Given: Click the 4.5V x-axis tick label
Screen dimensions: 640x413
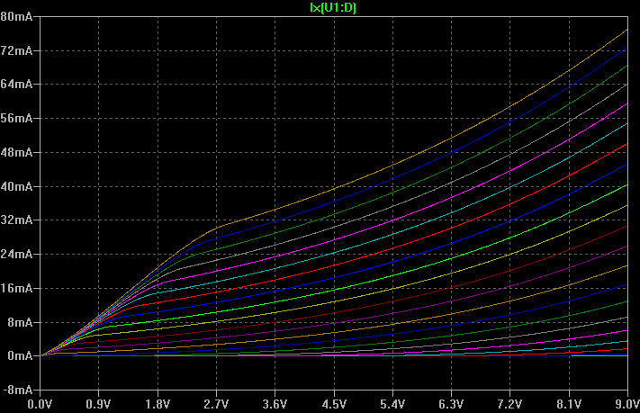Looking at the screenshot, I should pos(334,404).
